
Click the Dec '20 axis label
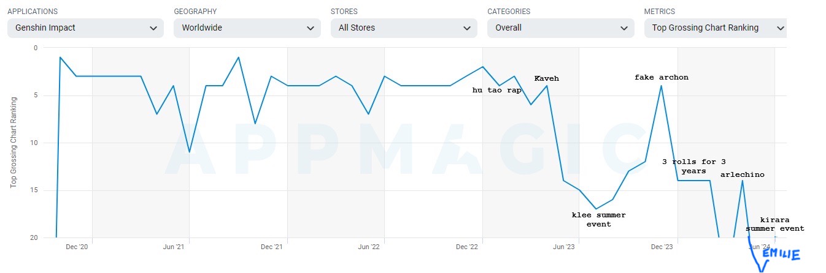point(77,247)
